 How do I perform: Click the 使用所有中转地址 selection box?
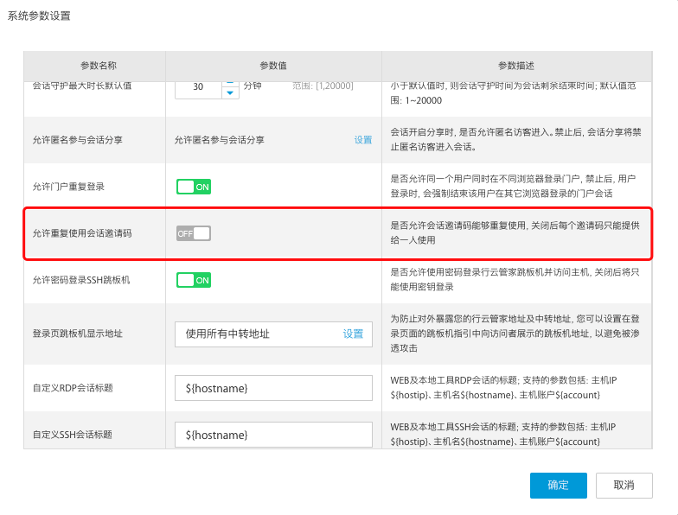point(259,334)
